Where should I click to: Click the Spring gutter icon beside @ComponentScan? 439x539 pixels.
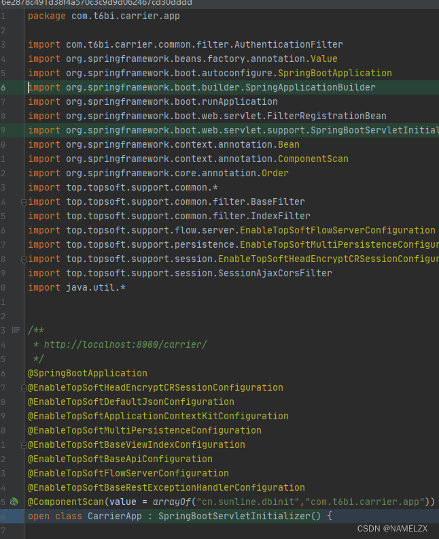[x=14, y=502]
